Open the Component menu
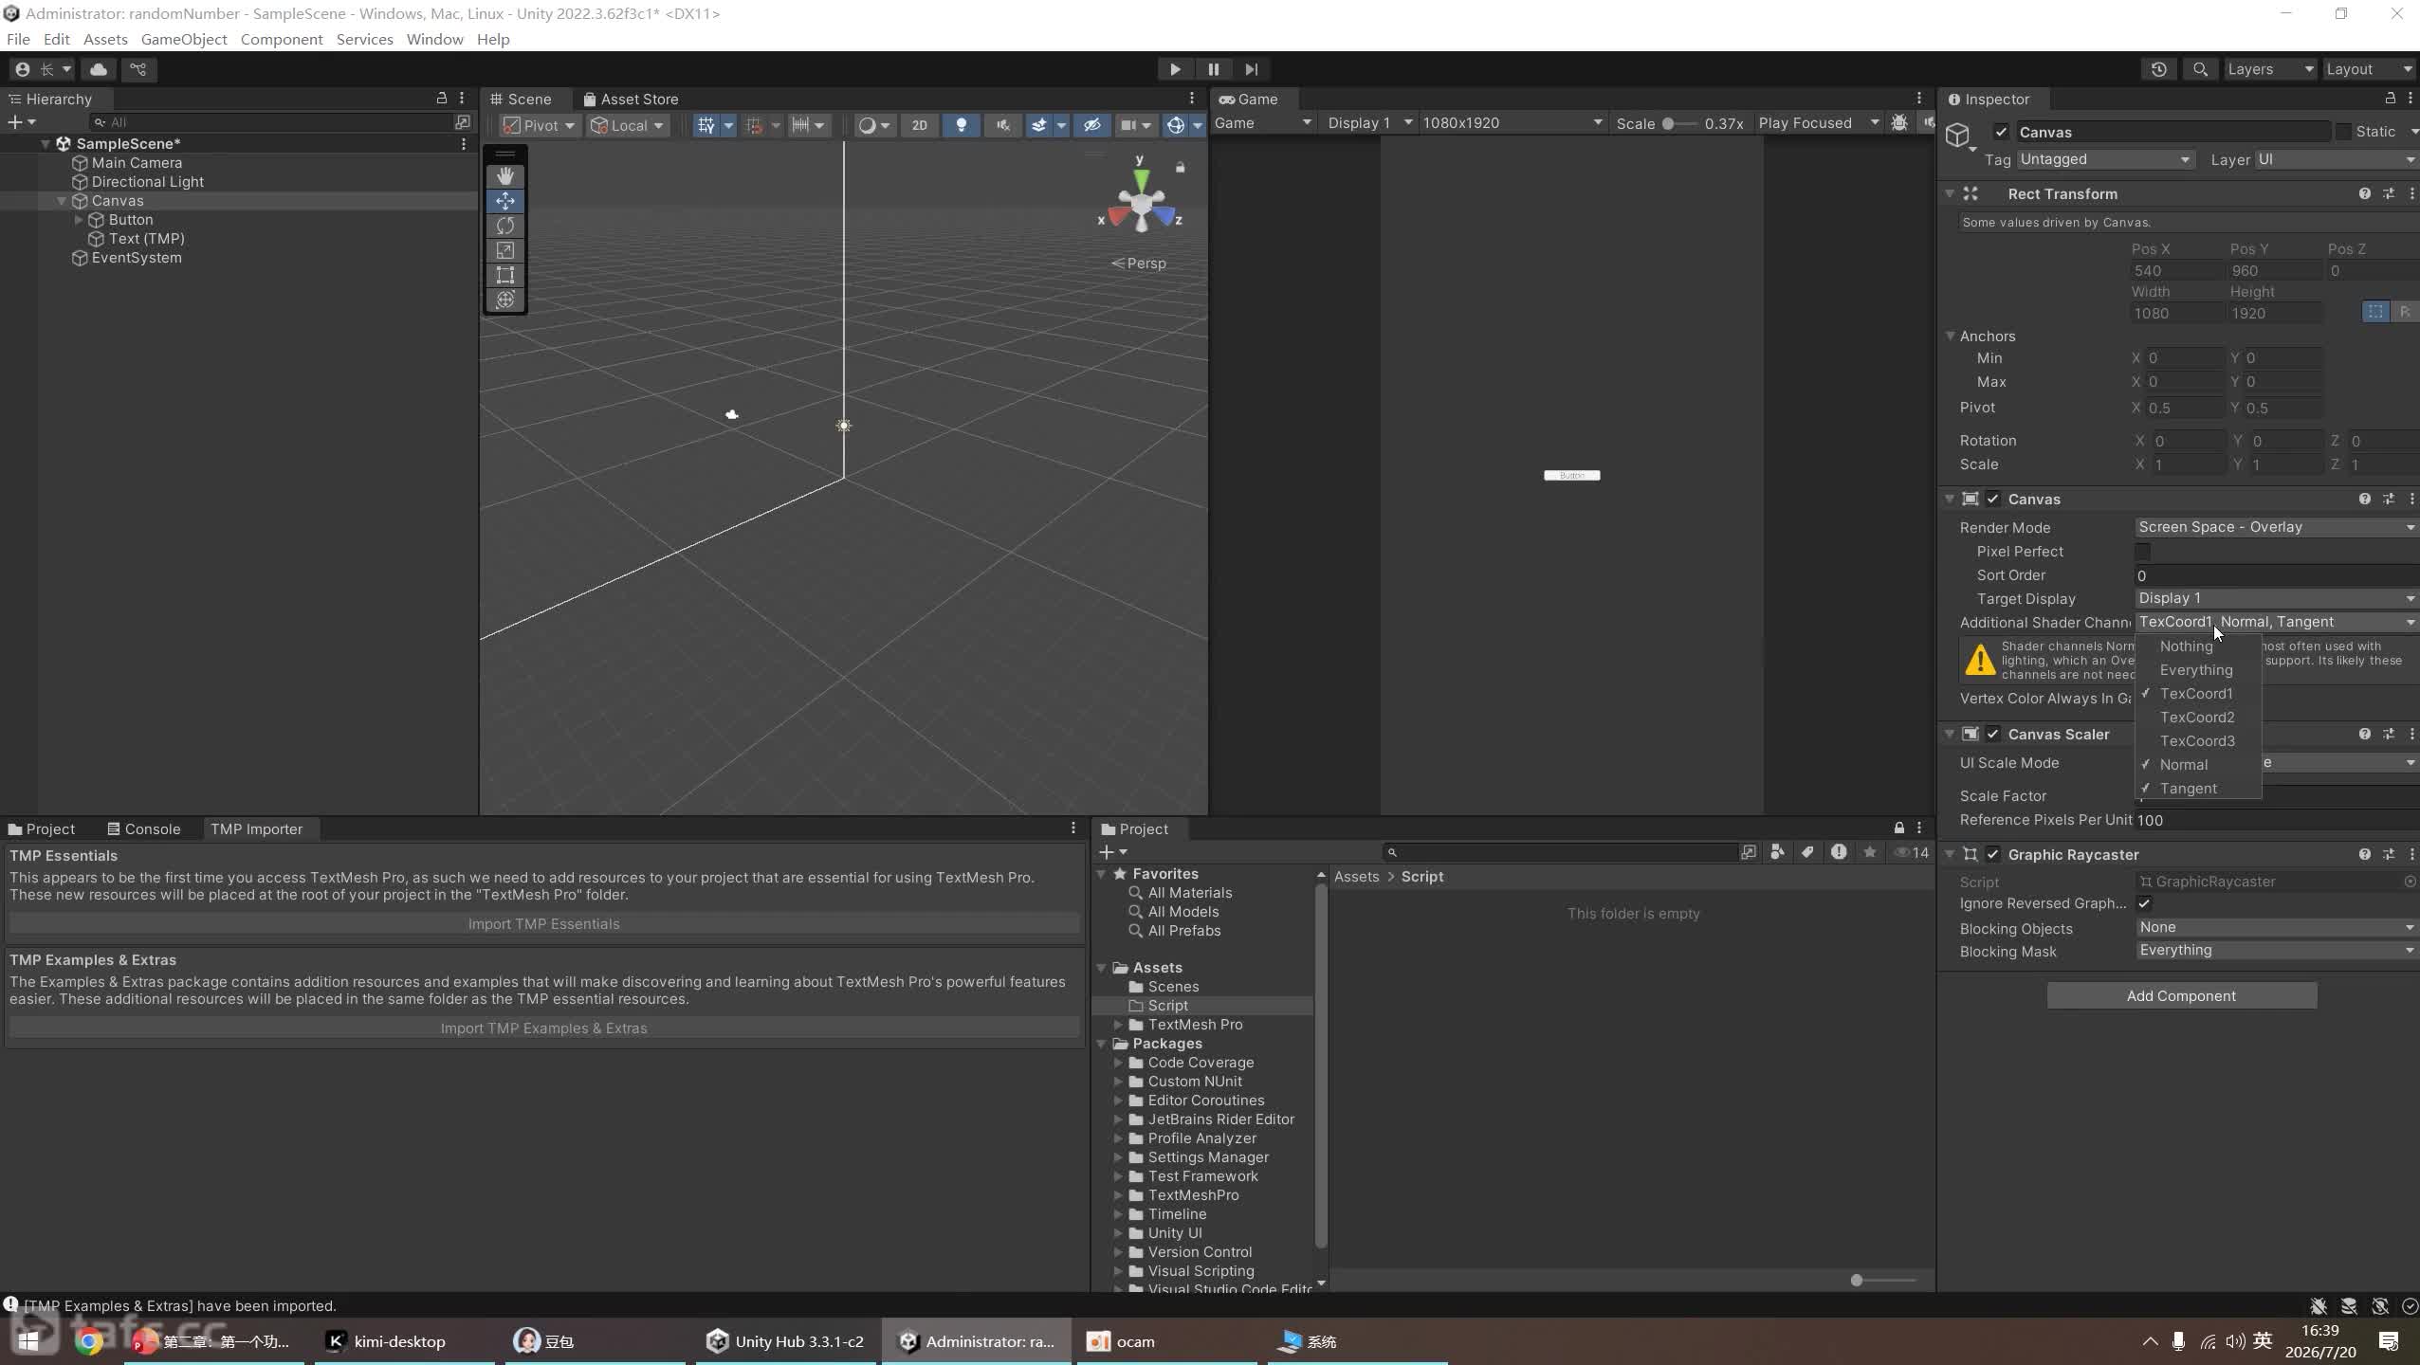Image resolution: width=2420 pixels, height=1365 pixels. pos(282,39)
